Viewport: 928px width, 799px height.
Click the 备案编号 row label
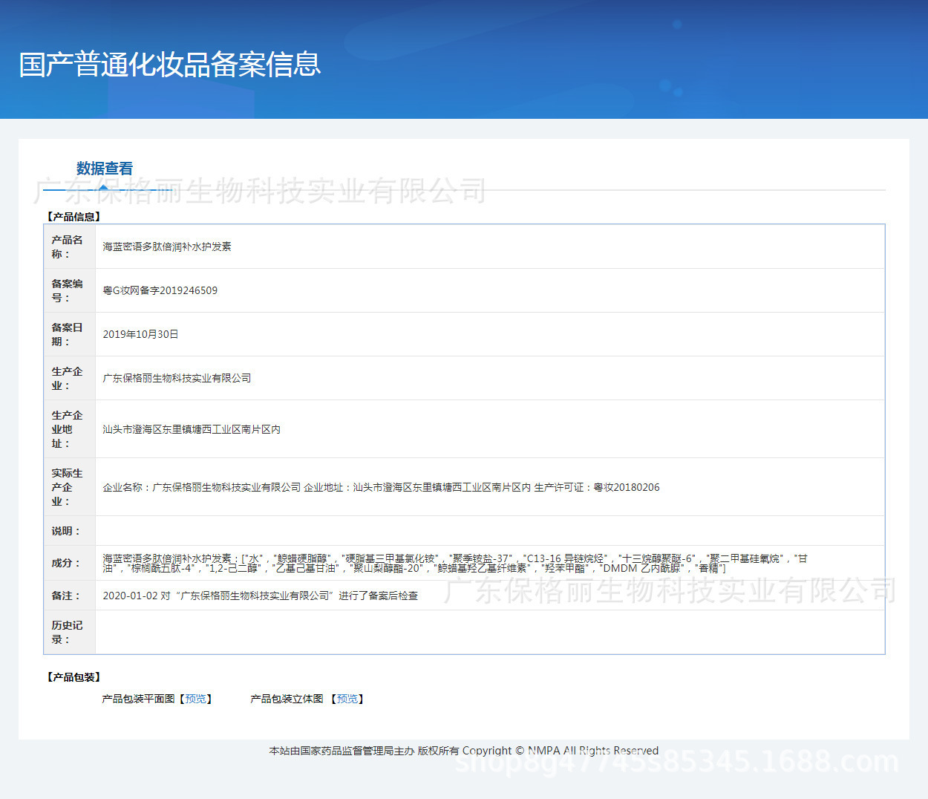(x=68, y=290)
